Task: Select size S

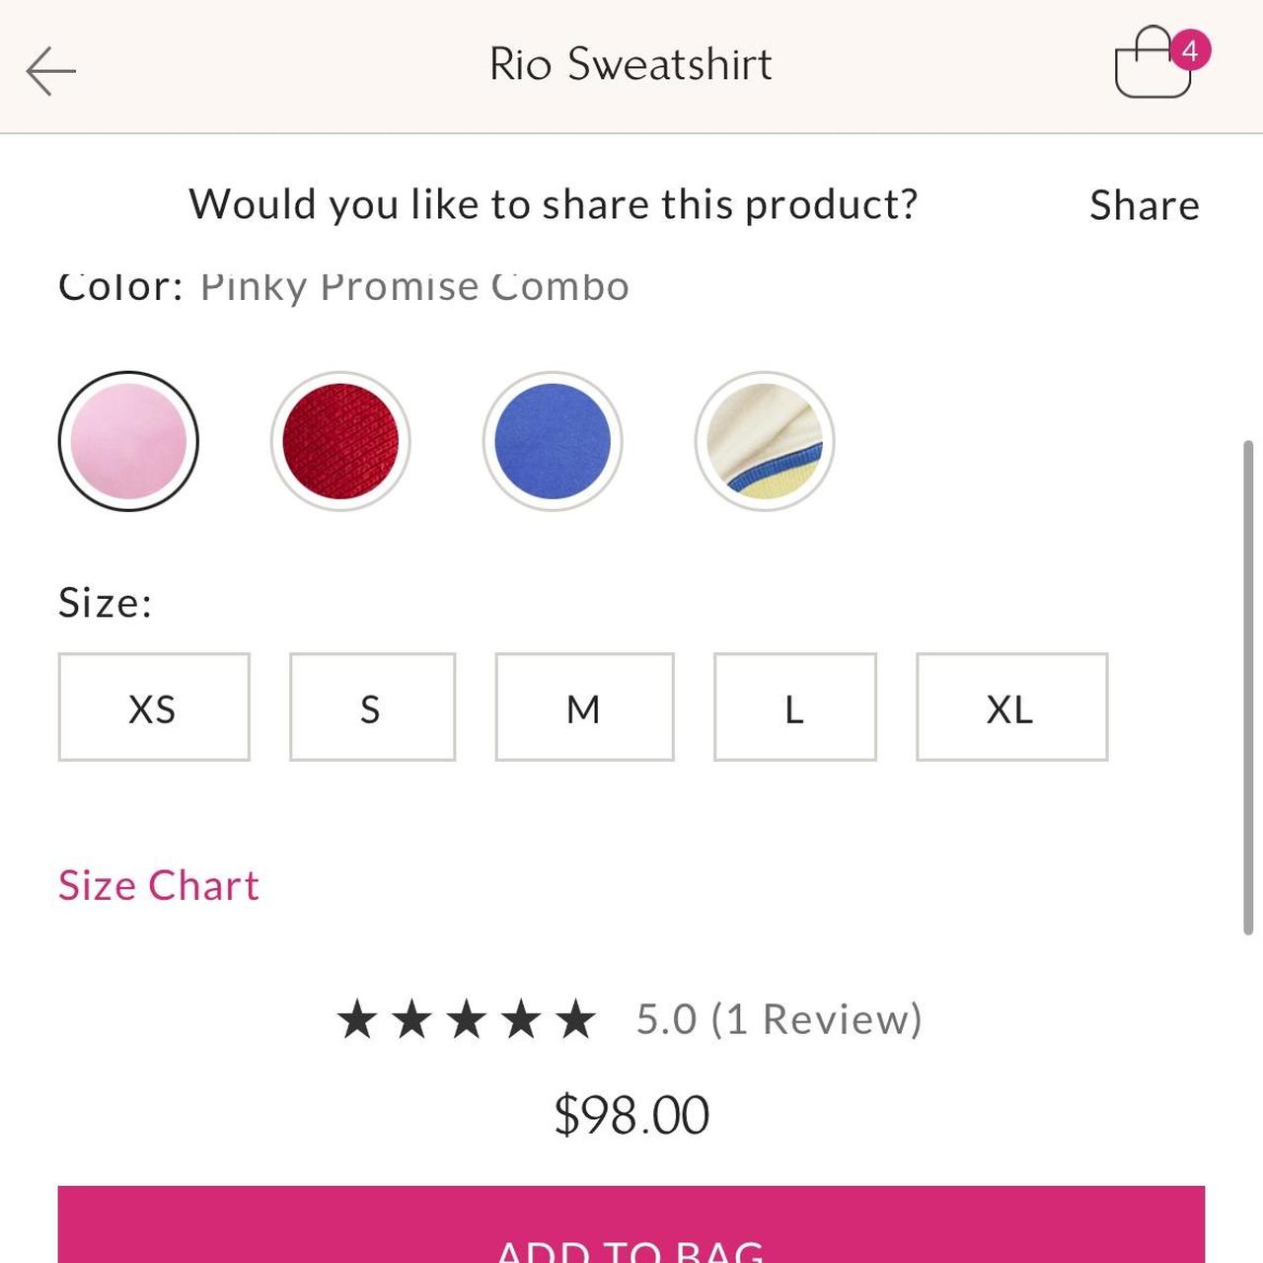Action: tap(372, 706)
